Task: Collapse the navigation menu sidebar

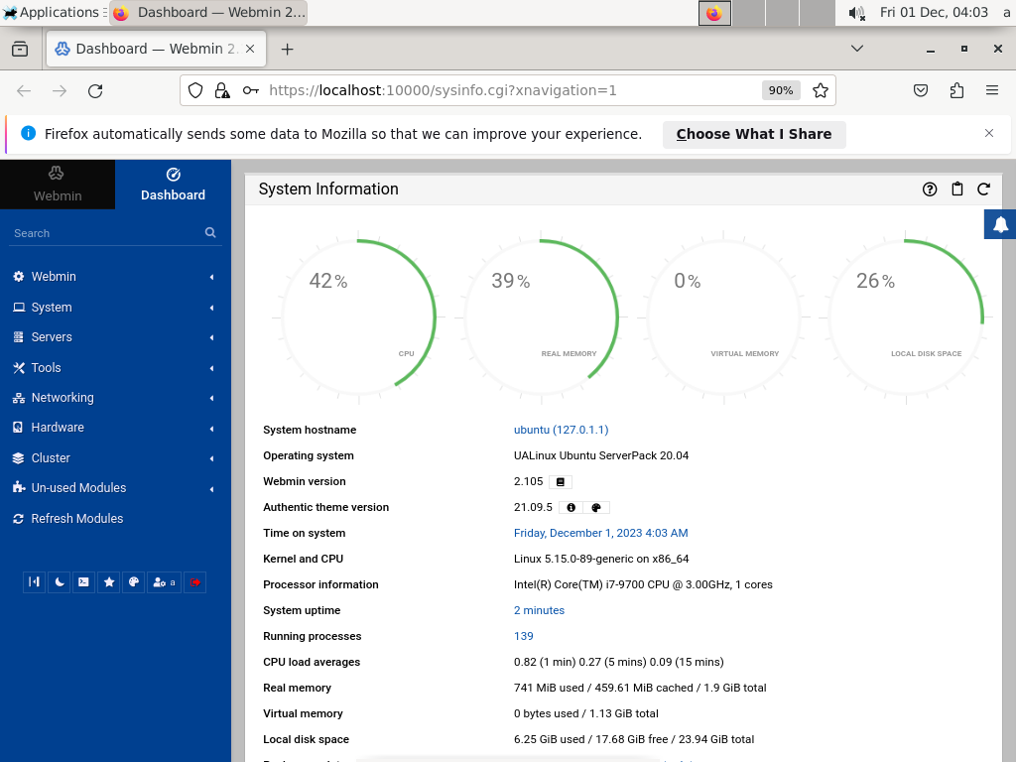Action: pyautogui.click(x=35, y=582)
